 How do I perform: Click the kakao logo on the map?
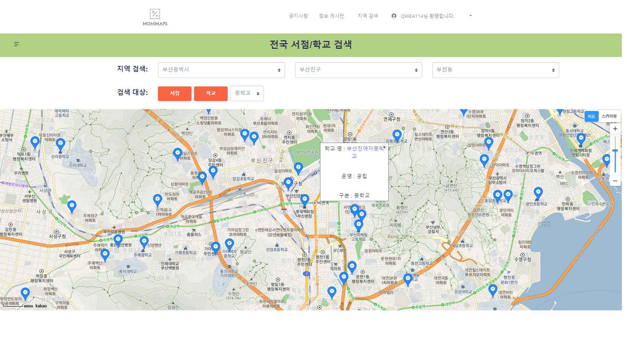[x=40, y=306]
